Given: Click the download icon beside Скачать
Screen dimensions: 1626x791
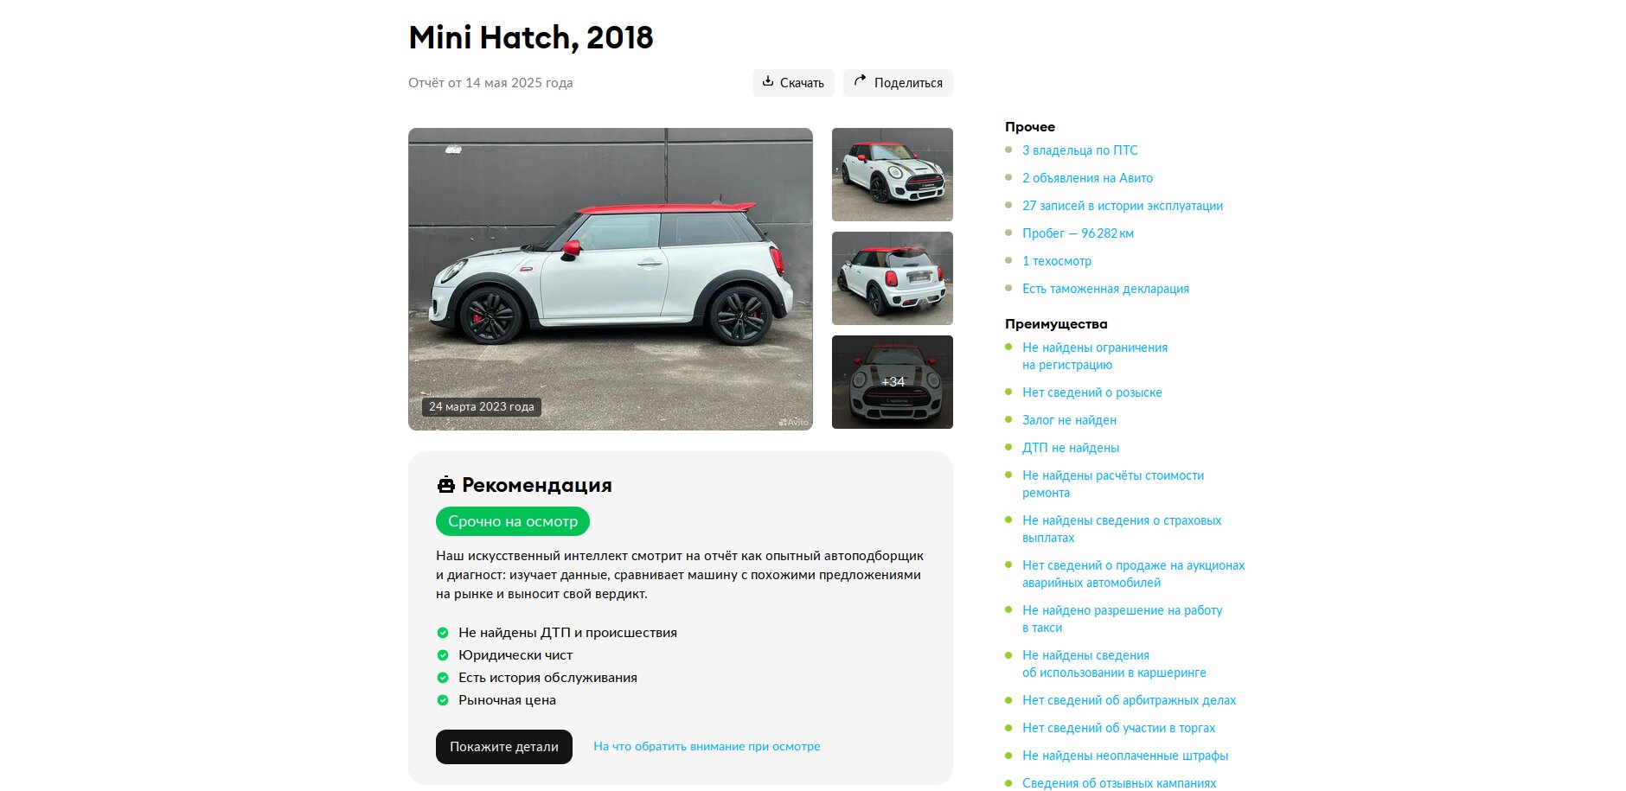Looking at the screenshot, I should click(768, 81).
